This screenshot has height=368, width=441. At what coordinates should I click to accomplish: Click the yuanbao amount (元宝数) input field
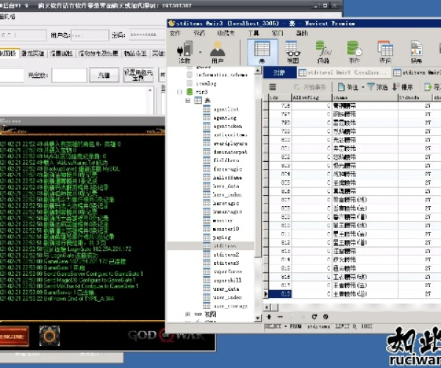tap(69, 76)
